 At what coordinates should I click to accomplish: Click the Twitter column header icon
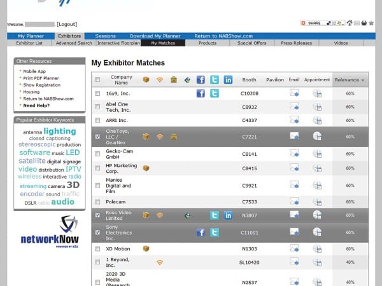click(x=215, y=80)
